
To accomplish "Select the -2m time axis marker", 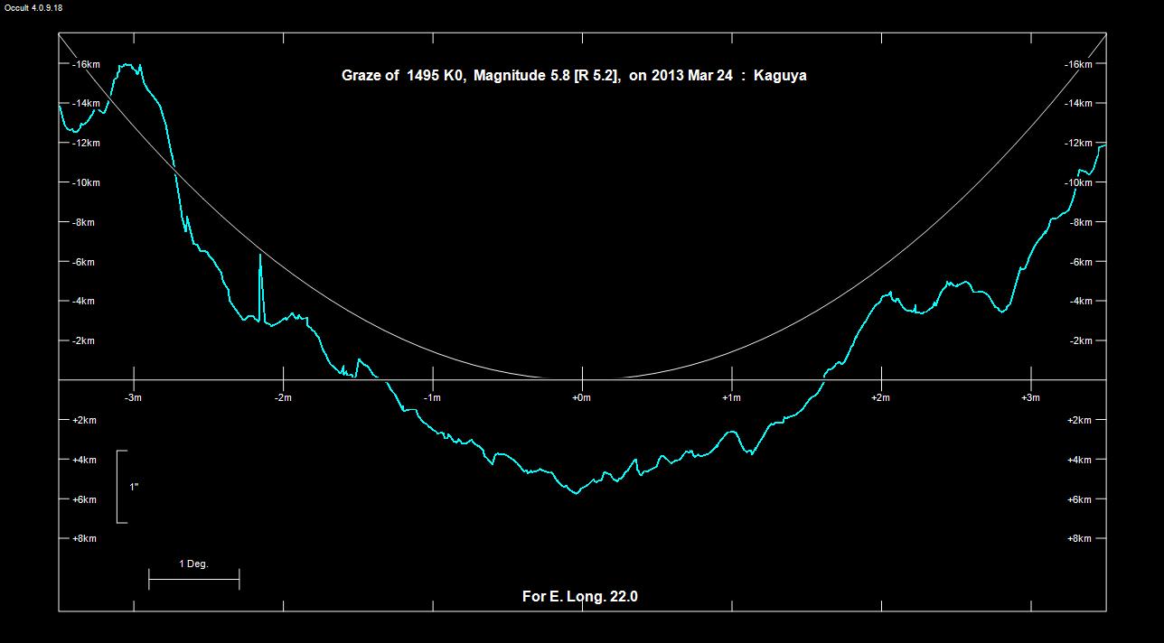I will pyautogui.click(x=283, y=398).
